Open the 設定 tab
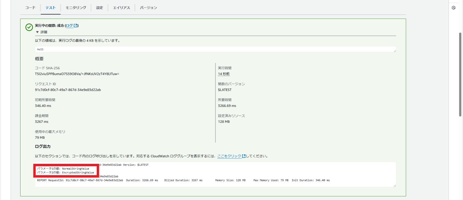463x200 pixels. tap(99, 8)
